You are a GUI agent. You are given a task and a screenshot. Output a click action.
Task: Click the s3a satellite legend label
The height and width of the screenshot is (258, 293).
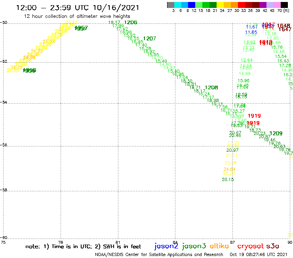[x=272, y=246]
